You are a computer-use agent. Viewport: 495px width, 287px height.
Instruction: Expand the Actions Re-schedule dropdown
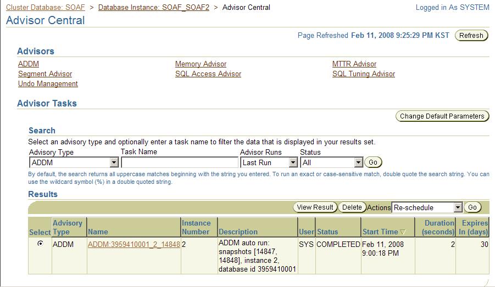coord(458,207)
